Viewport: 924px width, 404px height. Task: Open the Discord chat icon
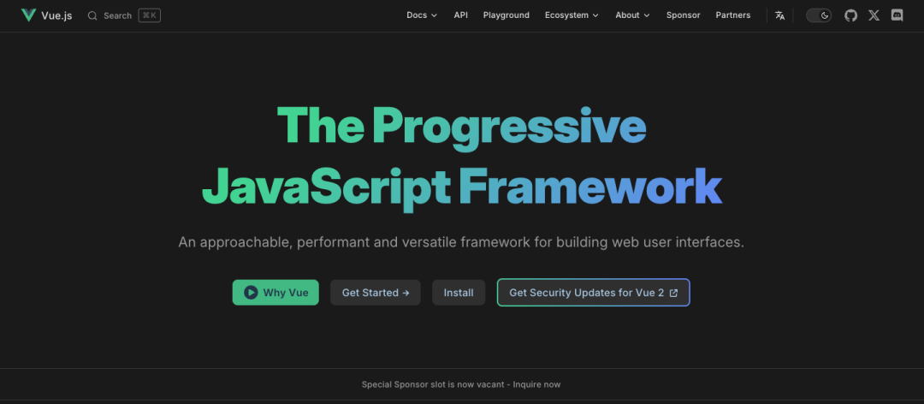897,15
